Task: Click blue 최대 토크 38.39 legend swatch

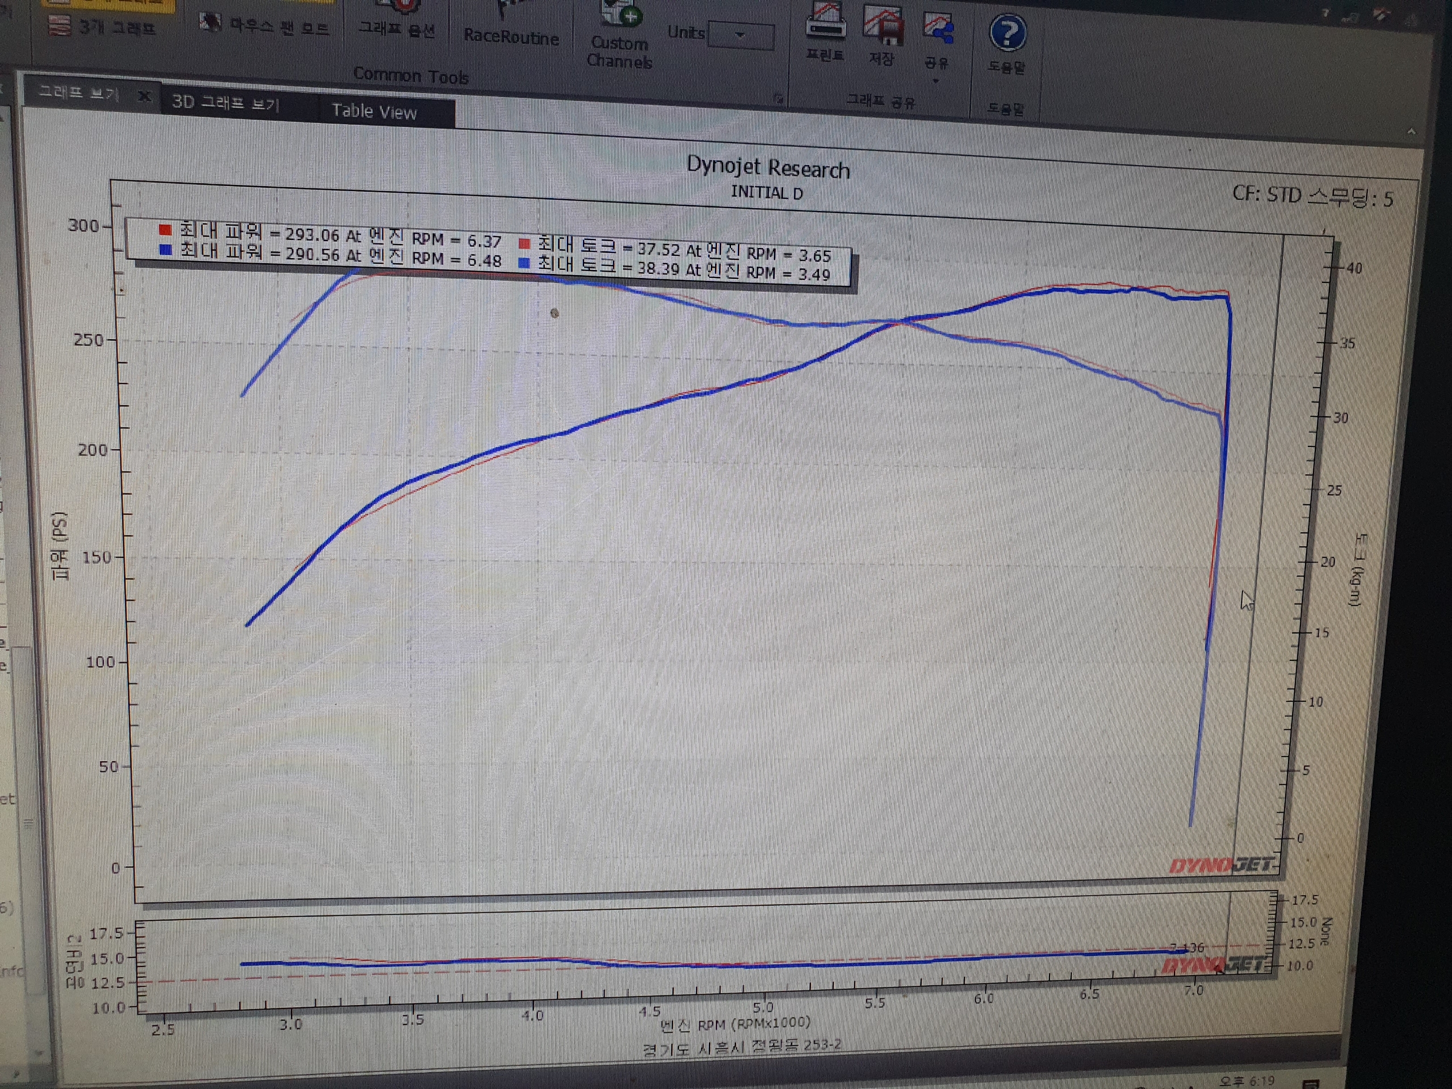Action: click(x=524, y=263)
